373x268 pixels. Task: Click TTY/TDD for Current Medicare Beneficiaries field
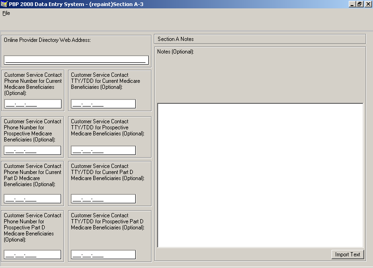(x=103, y=104)
